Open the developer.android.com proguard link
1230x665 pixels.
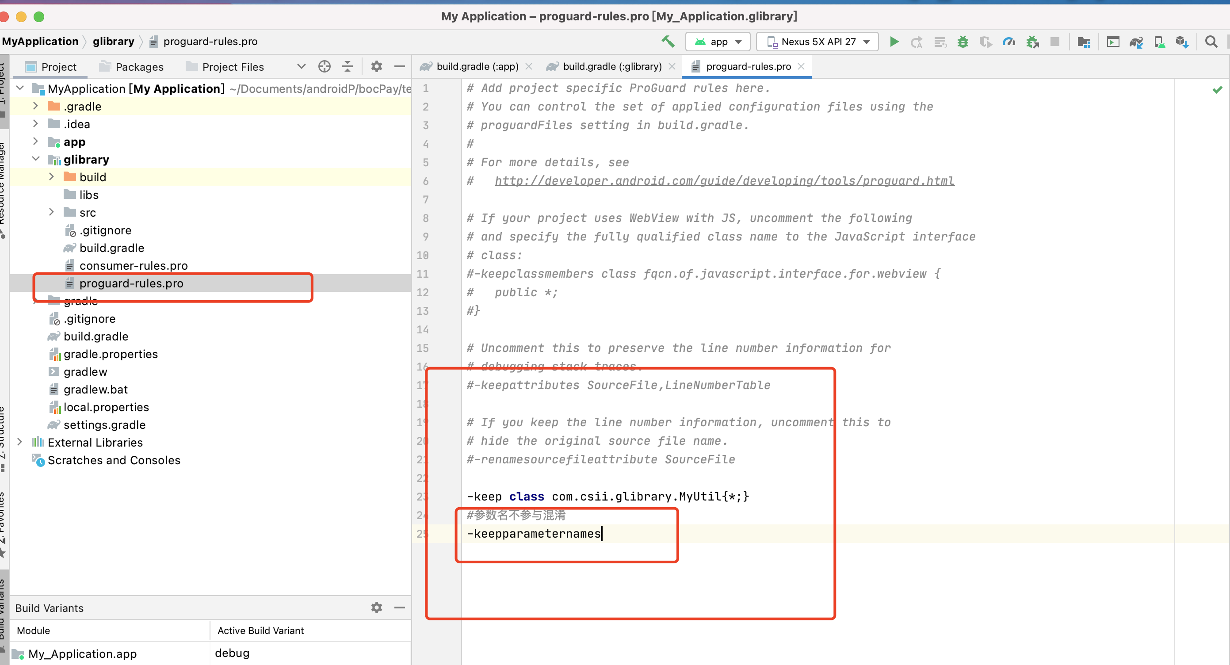click(724, 180)
